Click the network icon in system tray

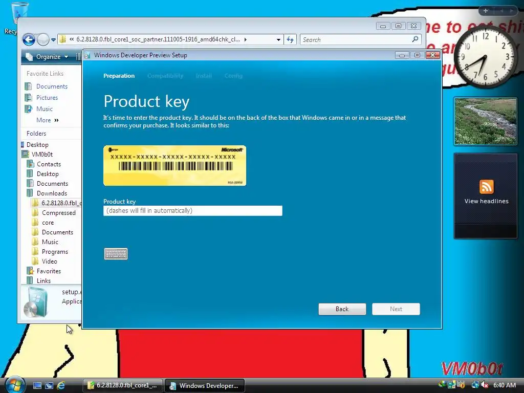[475, 385]
